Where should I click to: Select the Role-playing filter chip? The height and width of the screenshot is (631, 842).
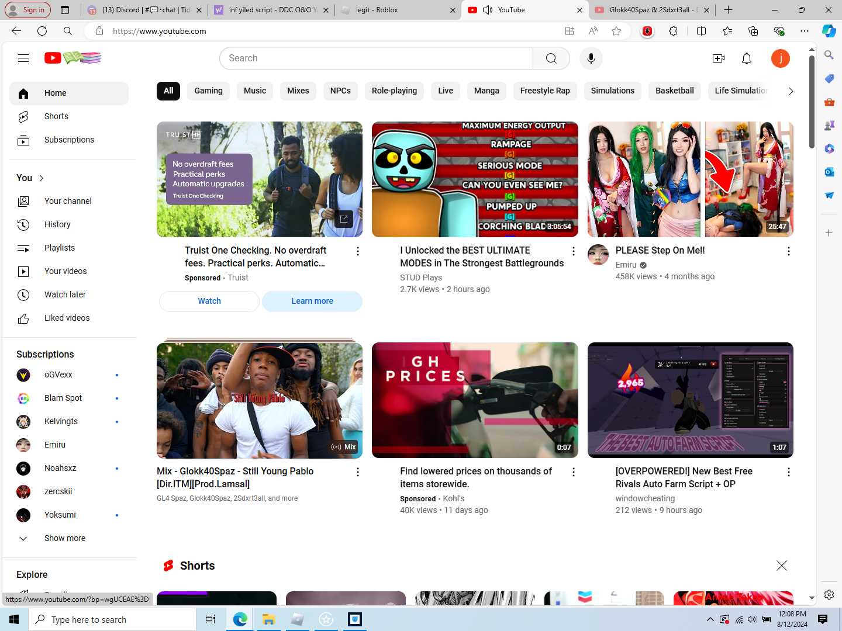(395, 91)
